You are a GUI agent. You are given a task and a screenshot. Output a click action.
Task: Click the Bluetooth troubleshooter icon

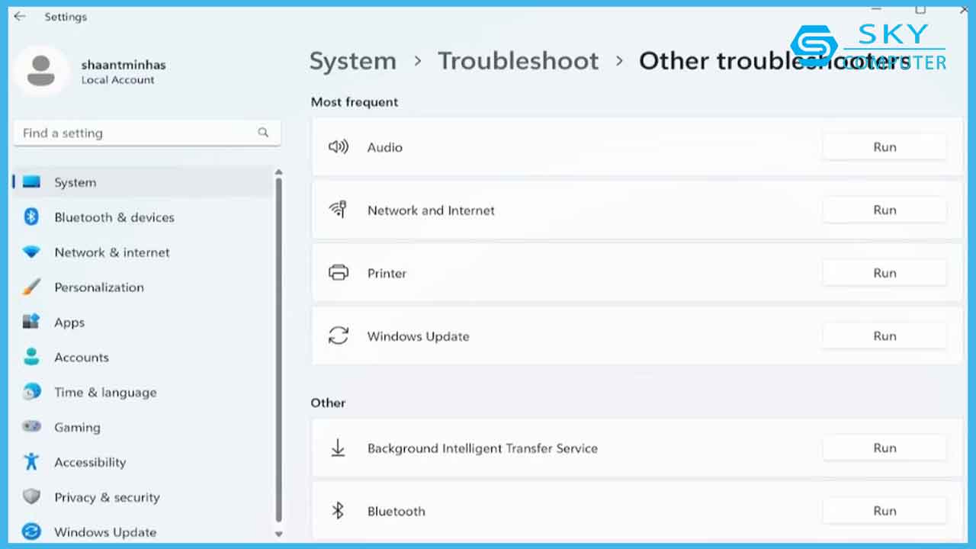[x=338, y=511]
